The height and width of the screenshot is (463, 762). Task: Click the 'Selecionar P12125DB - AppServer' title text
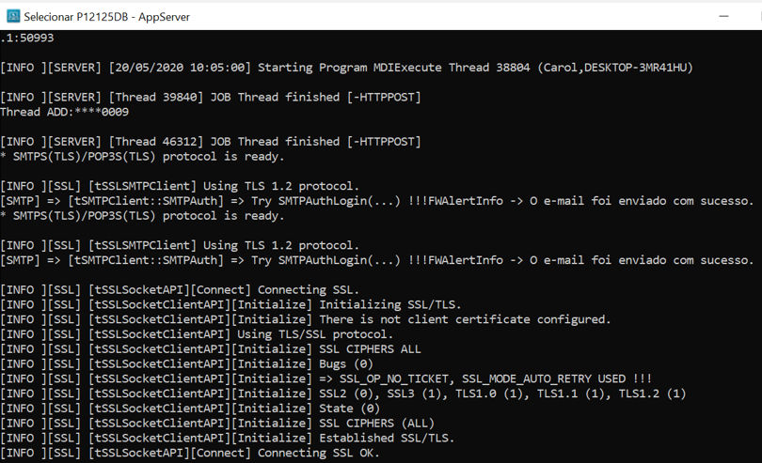[107, 17]
